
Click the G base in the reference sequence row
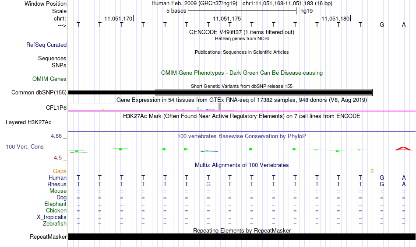pos(382,24)
